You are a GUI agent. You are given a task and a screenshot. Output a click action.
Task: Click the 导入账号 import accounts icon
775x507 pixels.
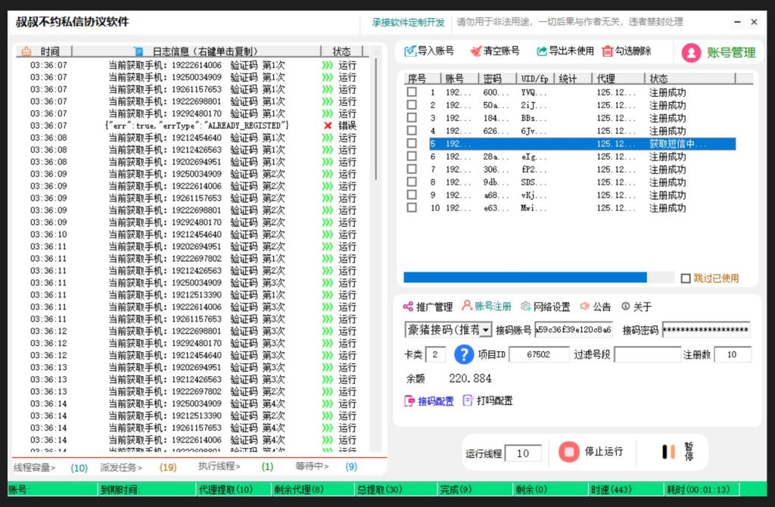(411, 51)
